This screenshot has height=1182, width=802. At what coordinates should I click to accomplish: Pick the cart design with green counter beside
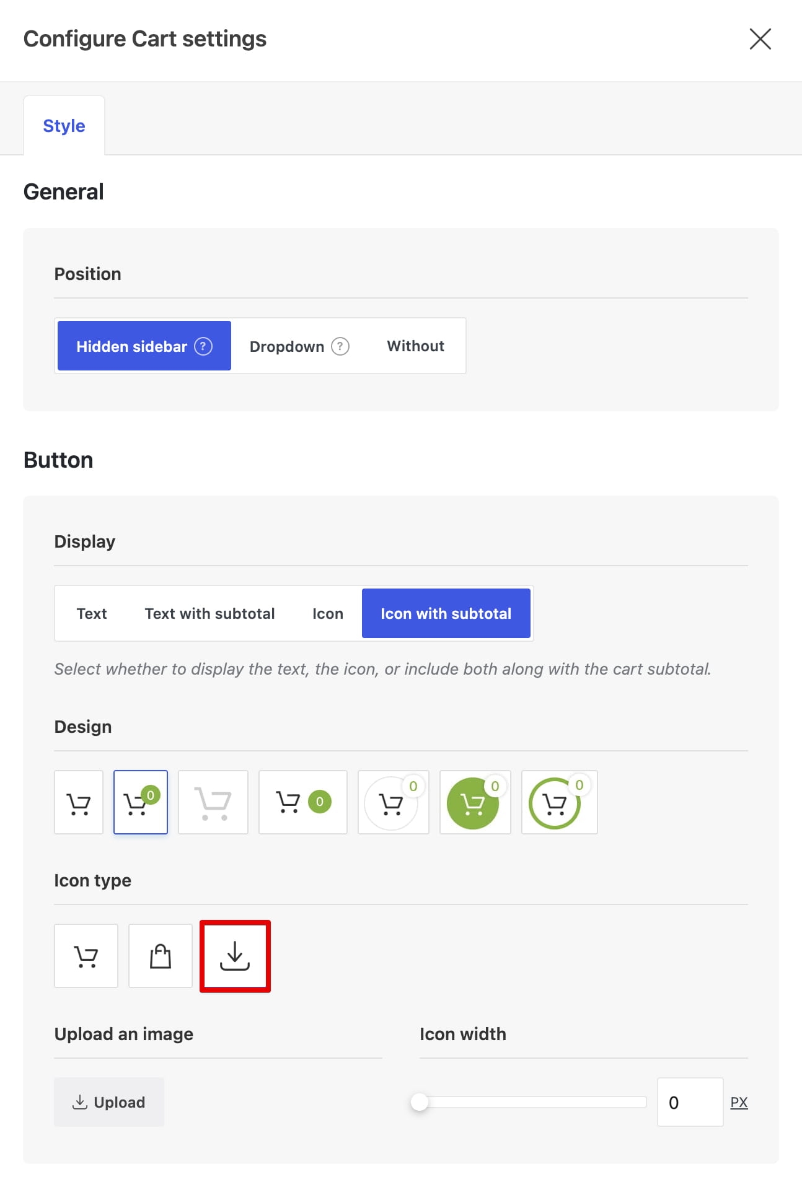pos(303,802)
